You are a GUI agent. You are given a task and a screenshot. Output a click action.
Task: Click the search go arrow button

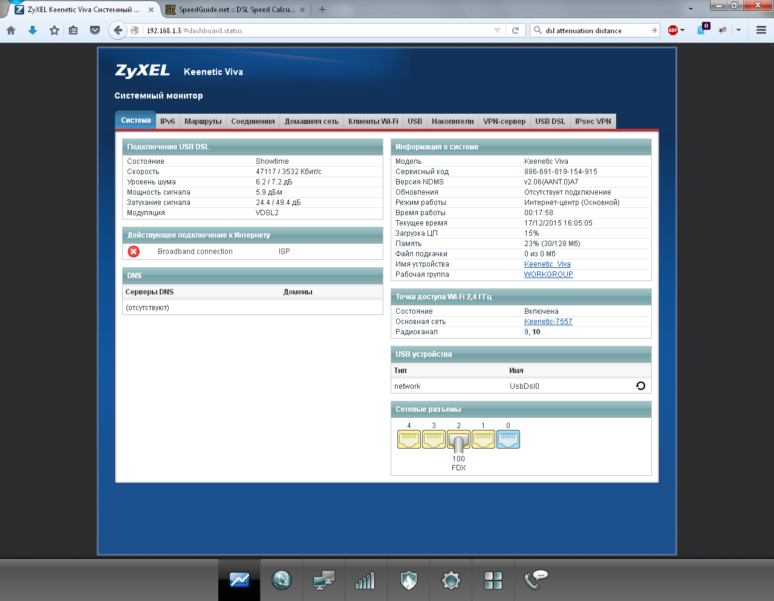(x=654, y=30)
